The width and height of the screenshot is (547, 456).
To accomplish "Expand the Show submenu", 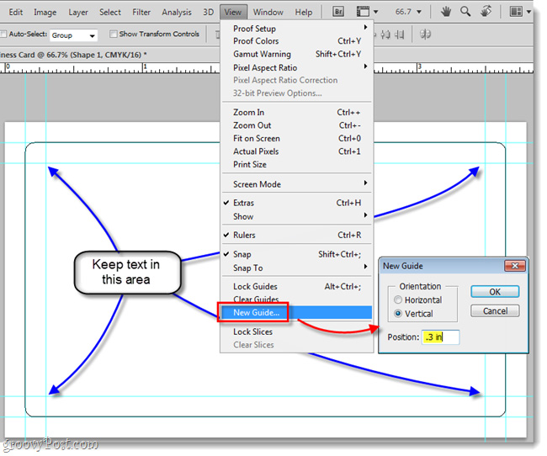I will pyautogui.click(x=296, y=216).
